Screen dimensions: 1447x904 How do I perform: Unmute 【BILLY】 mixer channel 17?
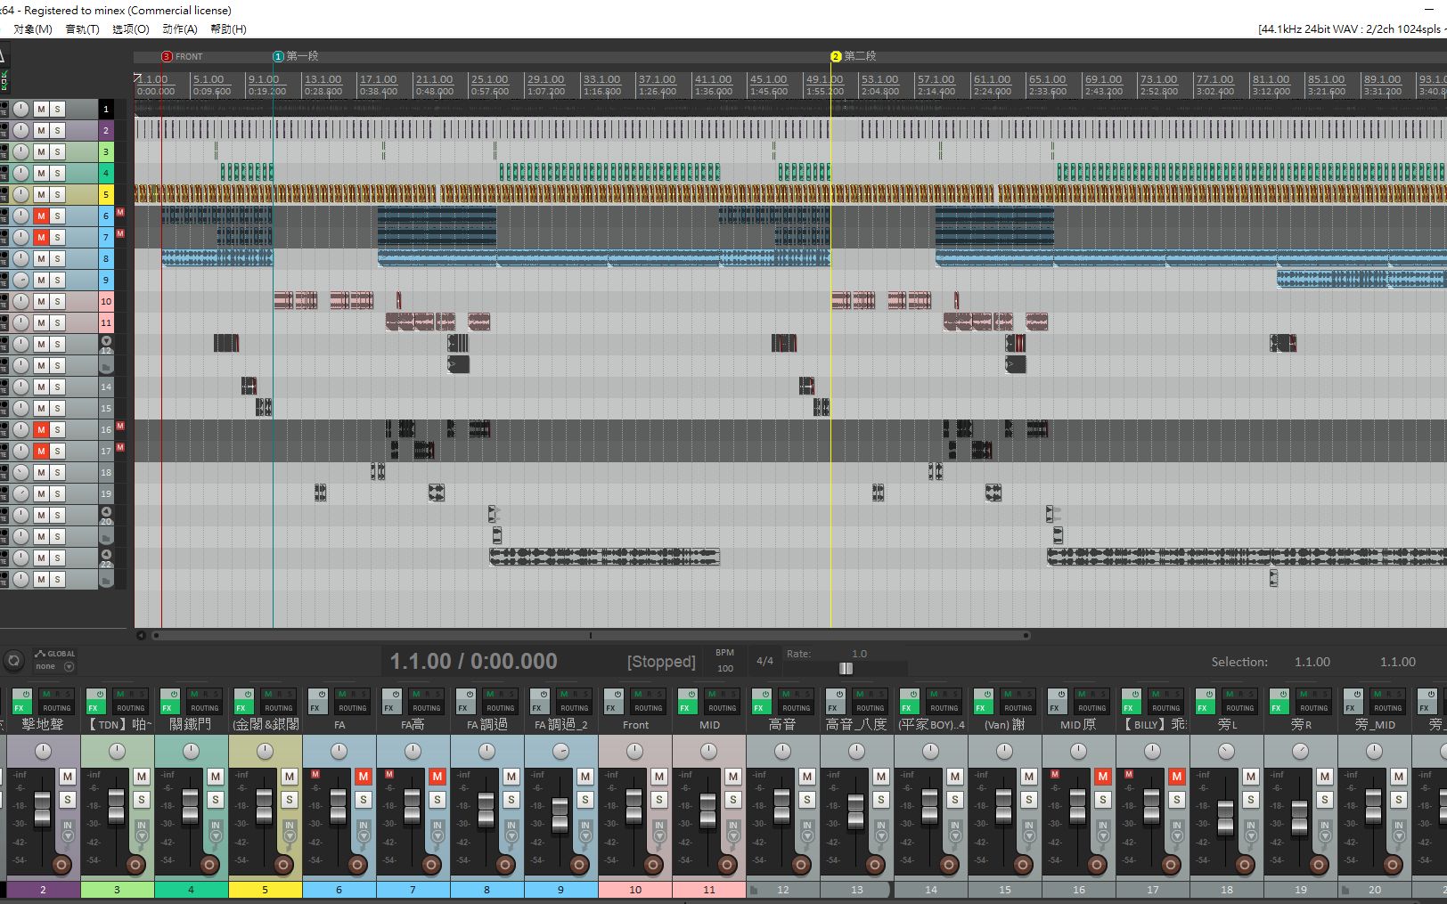click(1177, 777)
